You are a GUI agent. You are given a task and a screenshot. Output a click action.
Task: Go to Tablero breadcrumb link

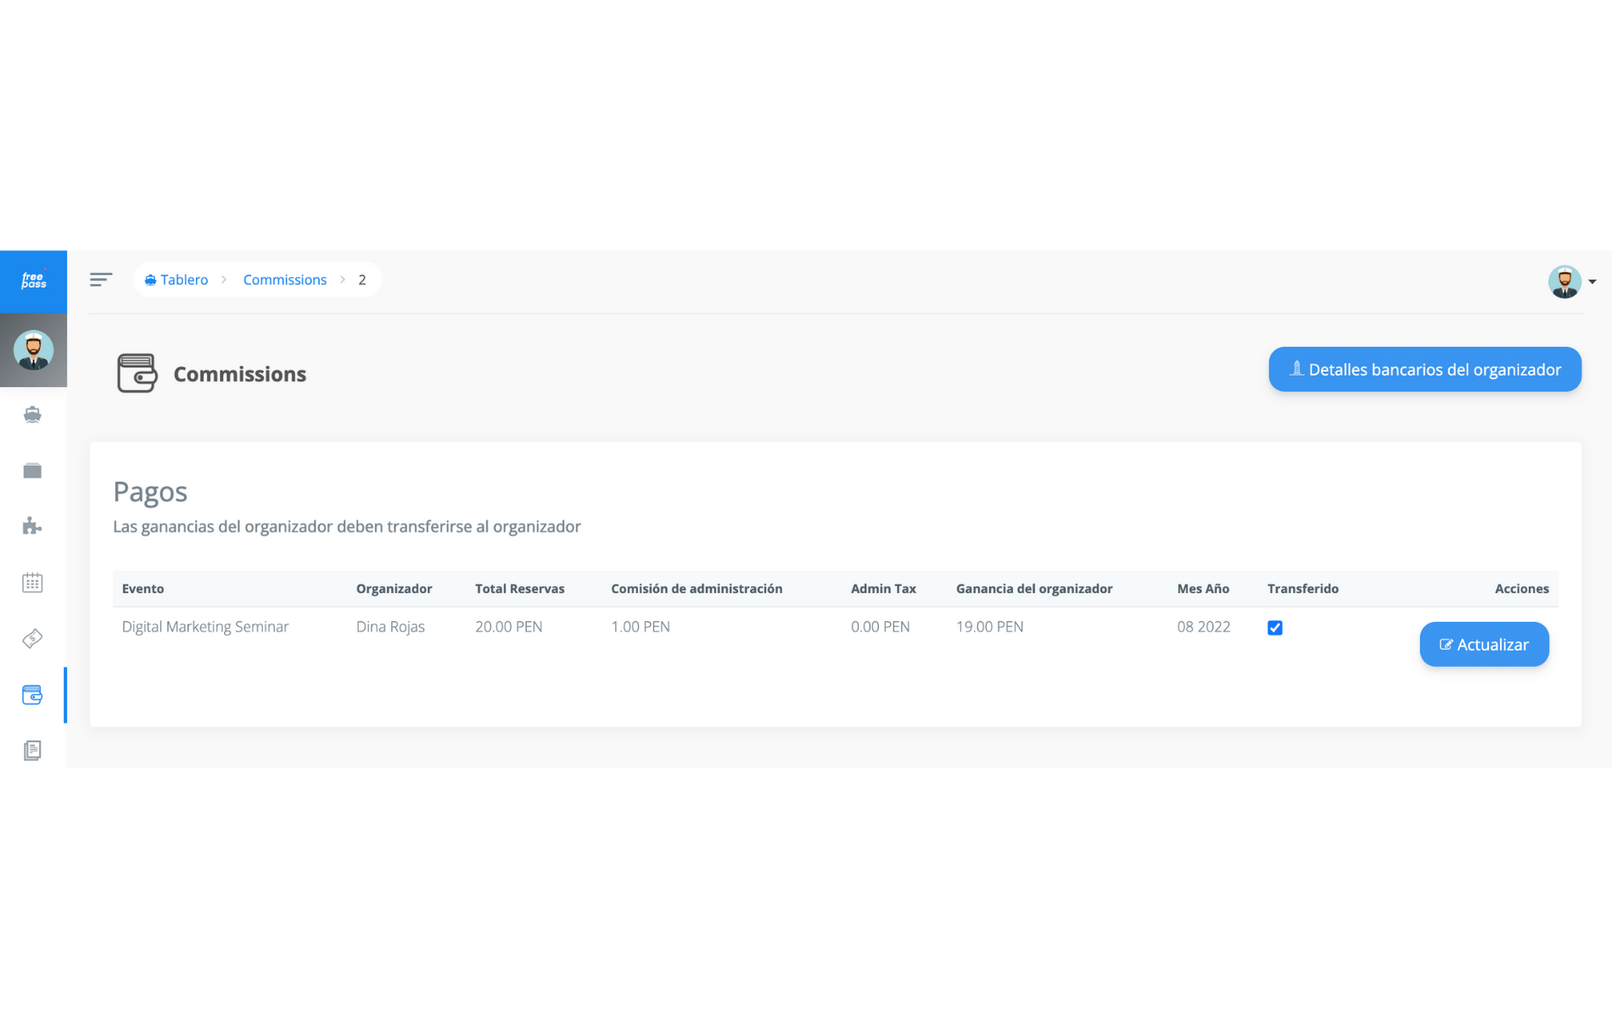[176, 280]
